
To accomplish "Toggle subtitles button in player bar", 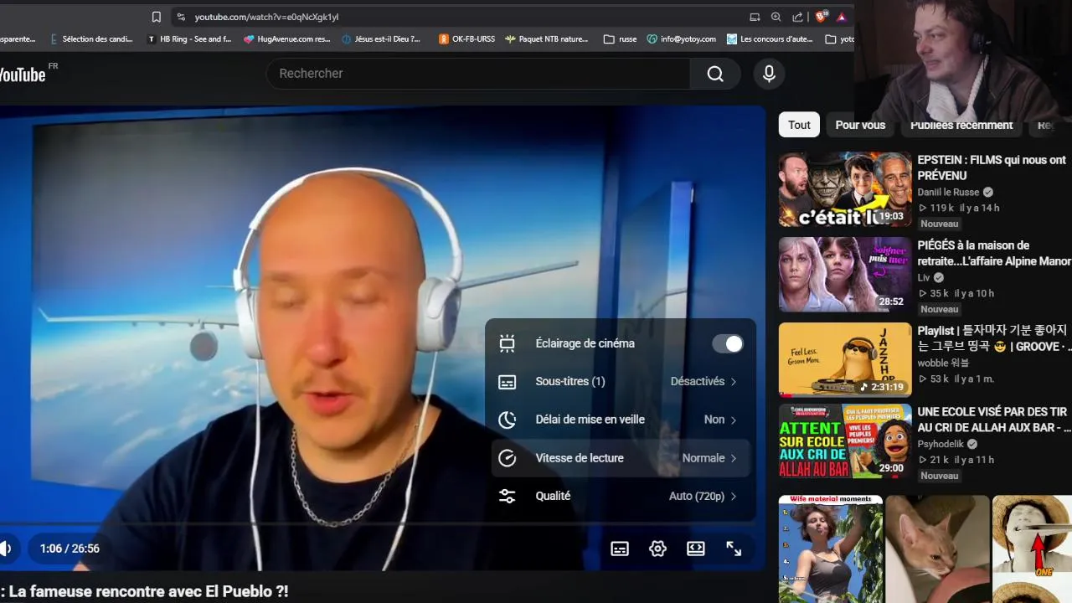I will click(620, 549).
